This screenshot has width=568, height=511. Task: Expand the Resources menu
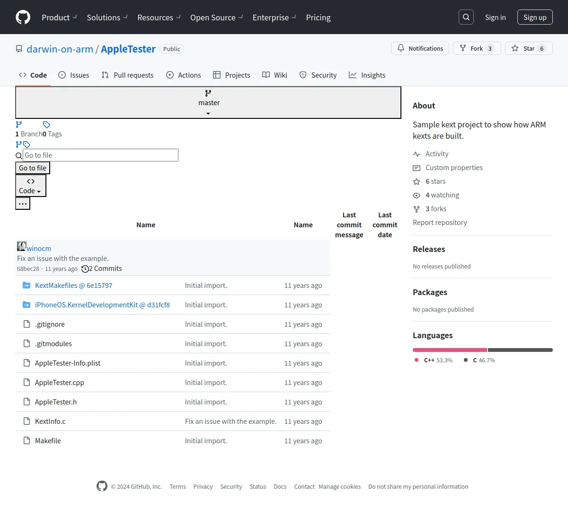point(159,18)
